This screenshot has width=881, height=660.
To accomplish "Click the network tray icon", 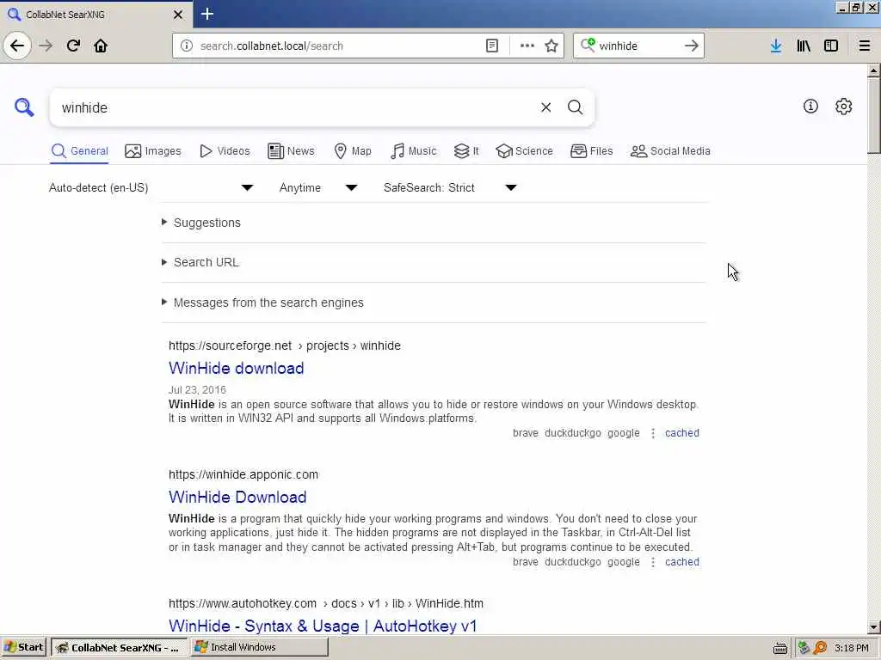I will pos(804,648).
